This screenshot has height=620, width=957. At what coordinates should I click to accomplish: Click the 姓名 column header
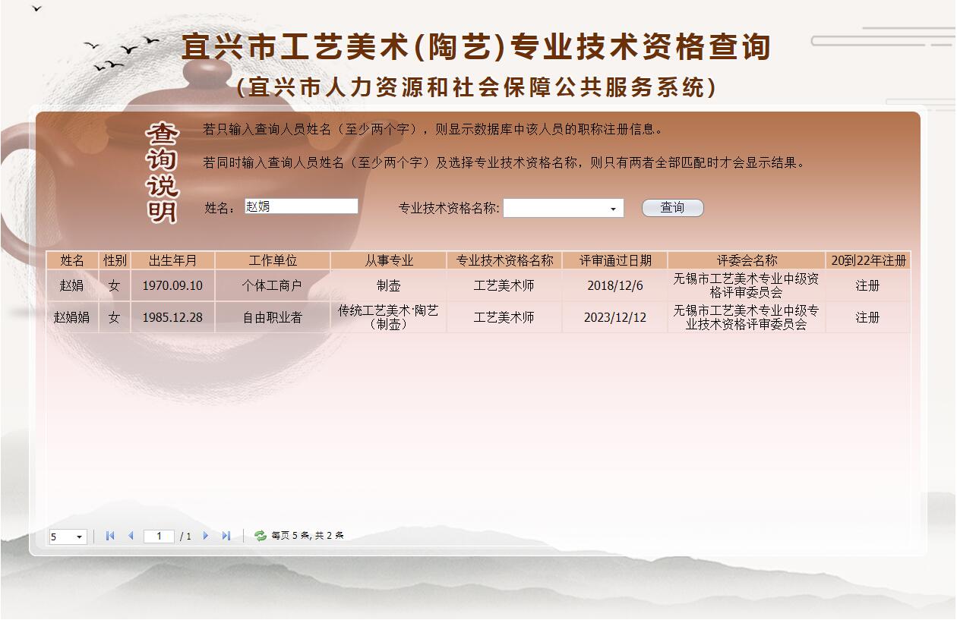73,260
